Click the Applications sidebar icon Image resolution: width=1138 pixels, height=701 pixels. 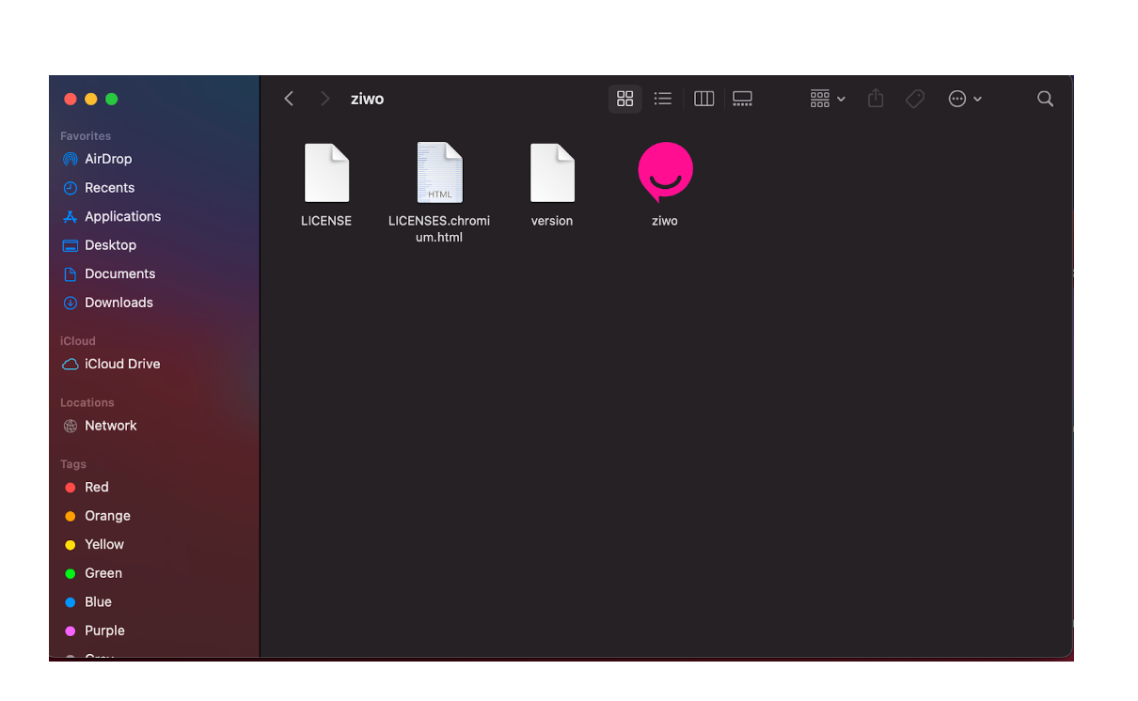pos(70,216)
